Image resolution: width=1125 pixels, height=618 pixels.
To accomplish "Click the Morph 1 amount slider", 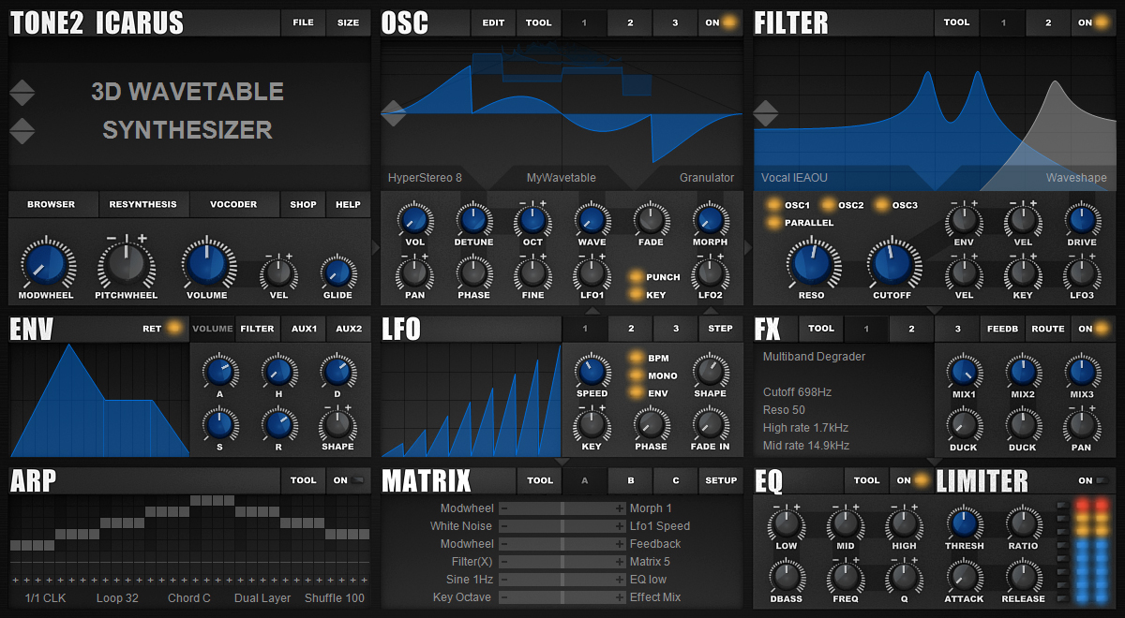I will click(562, 508).
